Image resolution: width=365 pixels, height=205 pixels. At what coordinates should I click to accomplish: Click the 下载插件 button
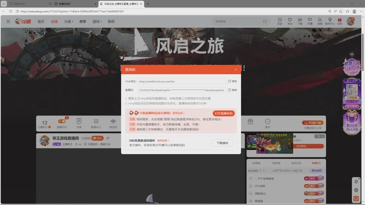[x=222, y=143]
